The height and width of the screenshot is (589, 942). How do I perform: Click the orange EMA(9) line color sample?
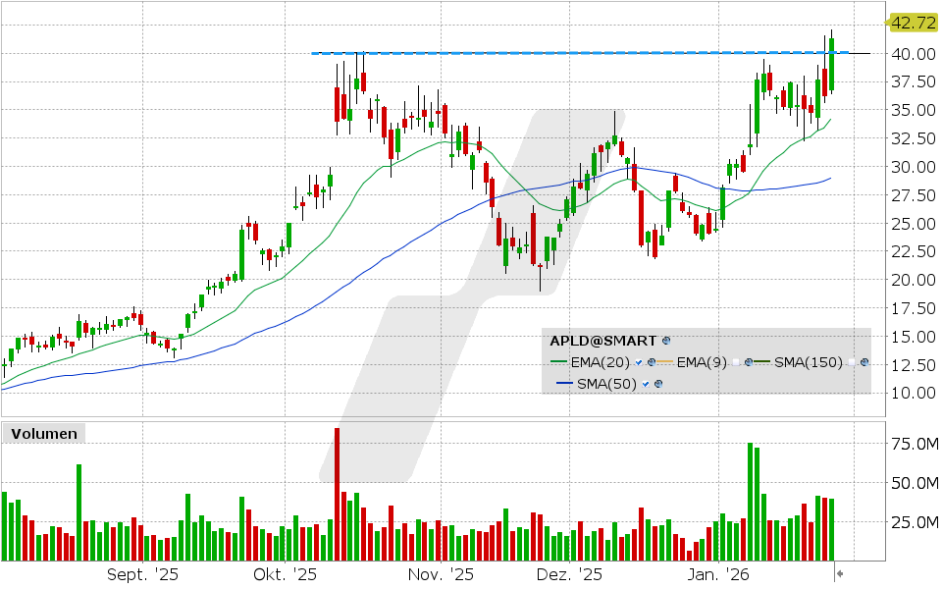[x=666, y=361]
